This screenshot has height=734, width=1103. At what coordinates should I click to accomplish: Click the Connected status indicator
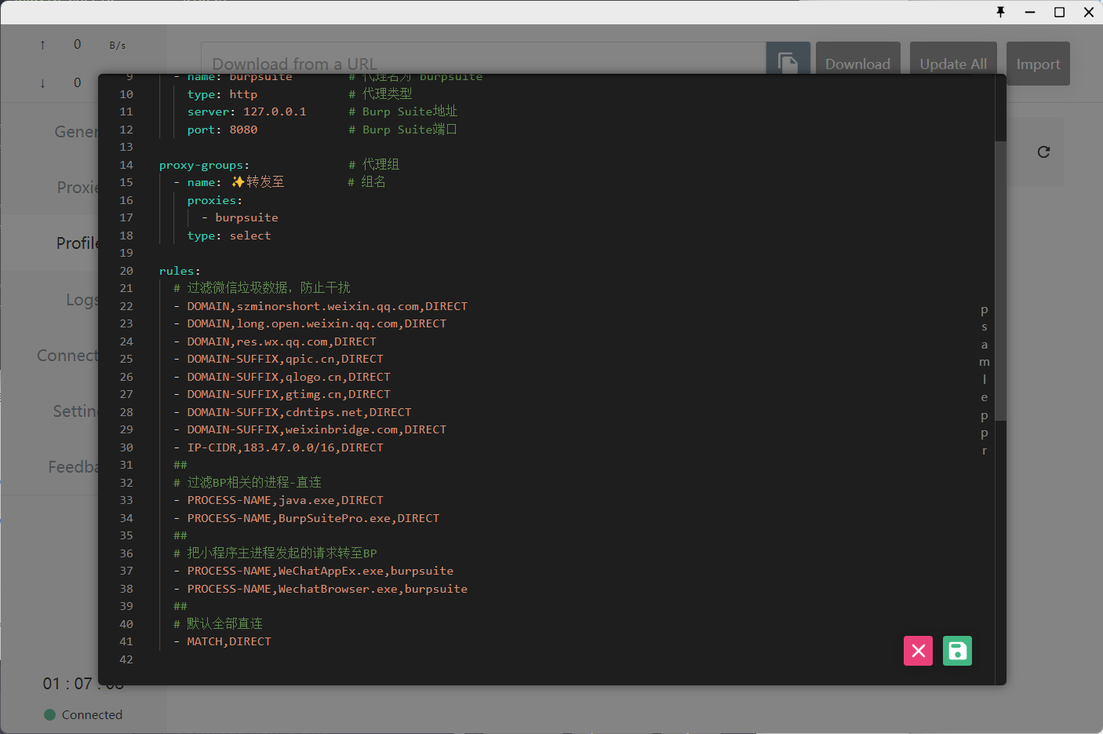pos(83,715)
